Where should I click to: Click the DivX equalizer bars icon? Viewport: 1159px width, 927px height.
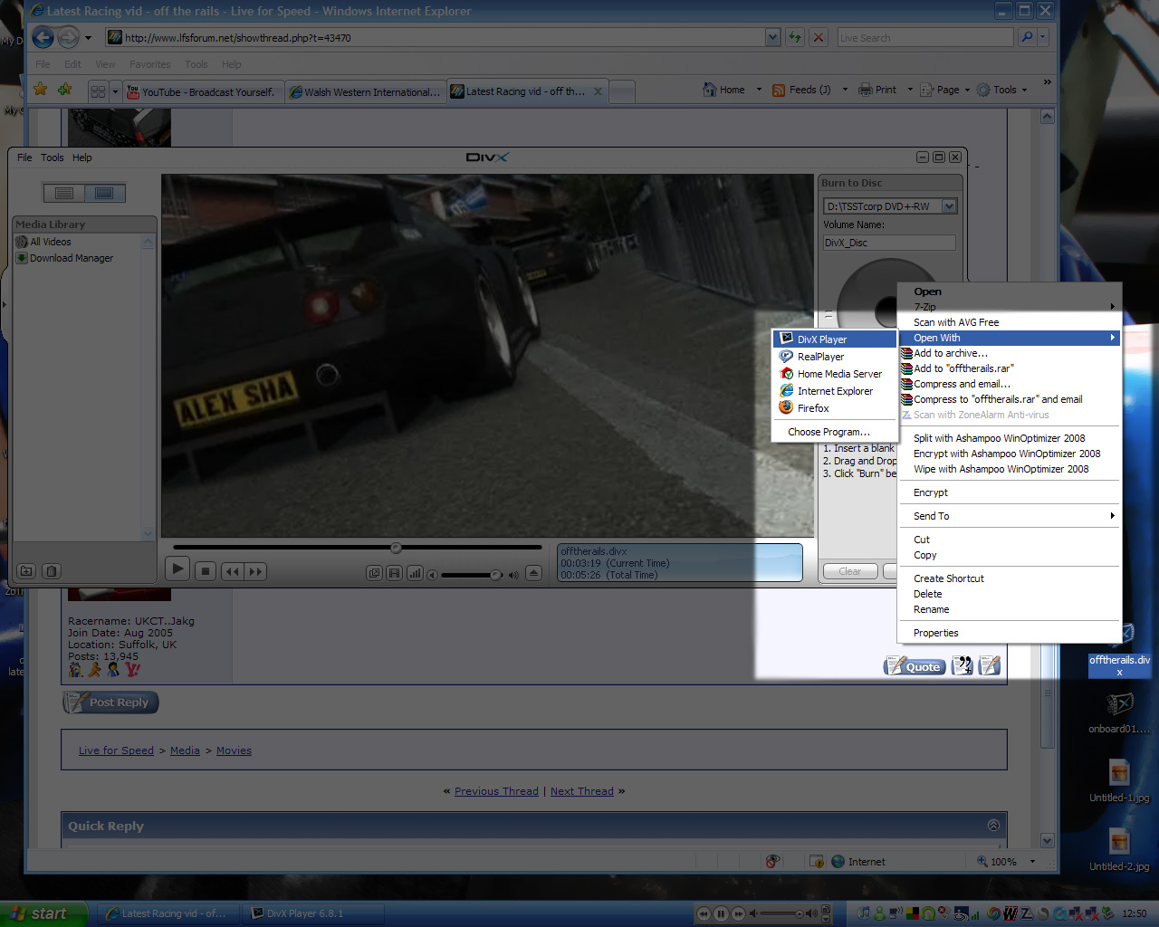coord(415,573)
